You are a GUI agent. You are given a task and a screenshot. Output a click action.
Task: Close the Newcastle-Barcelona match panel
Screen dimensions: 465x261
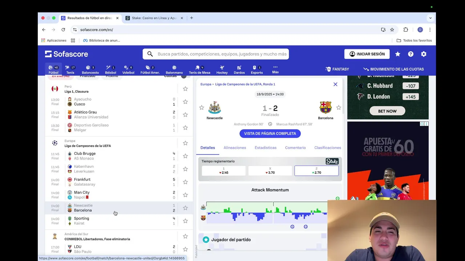335,84
